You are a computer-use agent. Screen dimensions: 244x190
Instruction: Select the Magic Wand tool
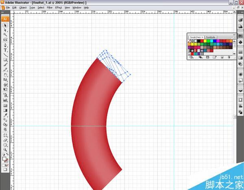click(5, 35)
